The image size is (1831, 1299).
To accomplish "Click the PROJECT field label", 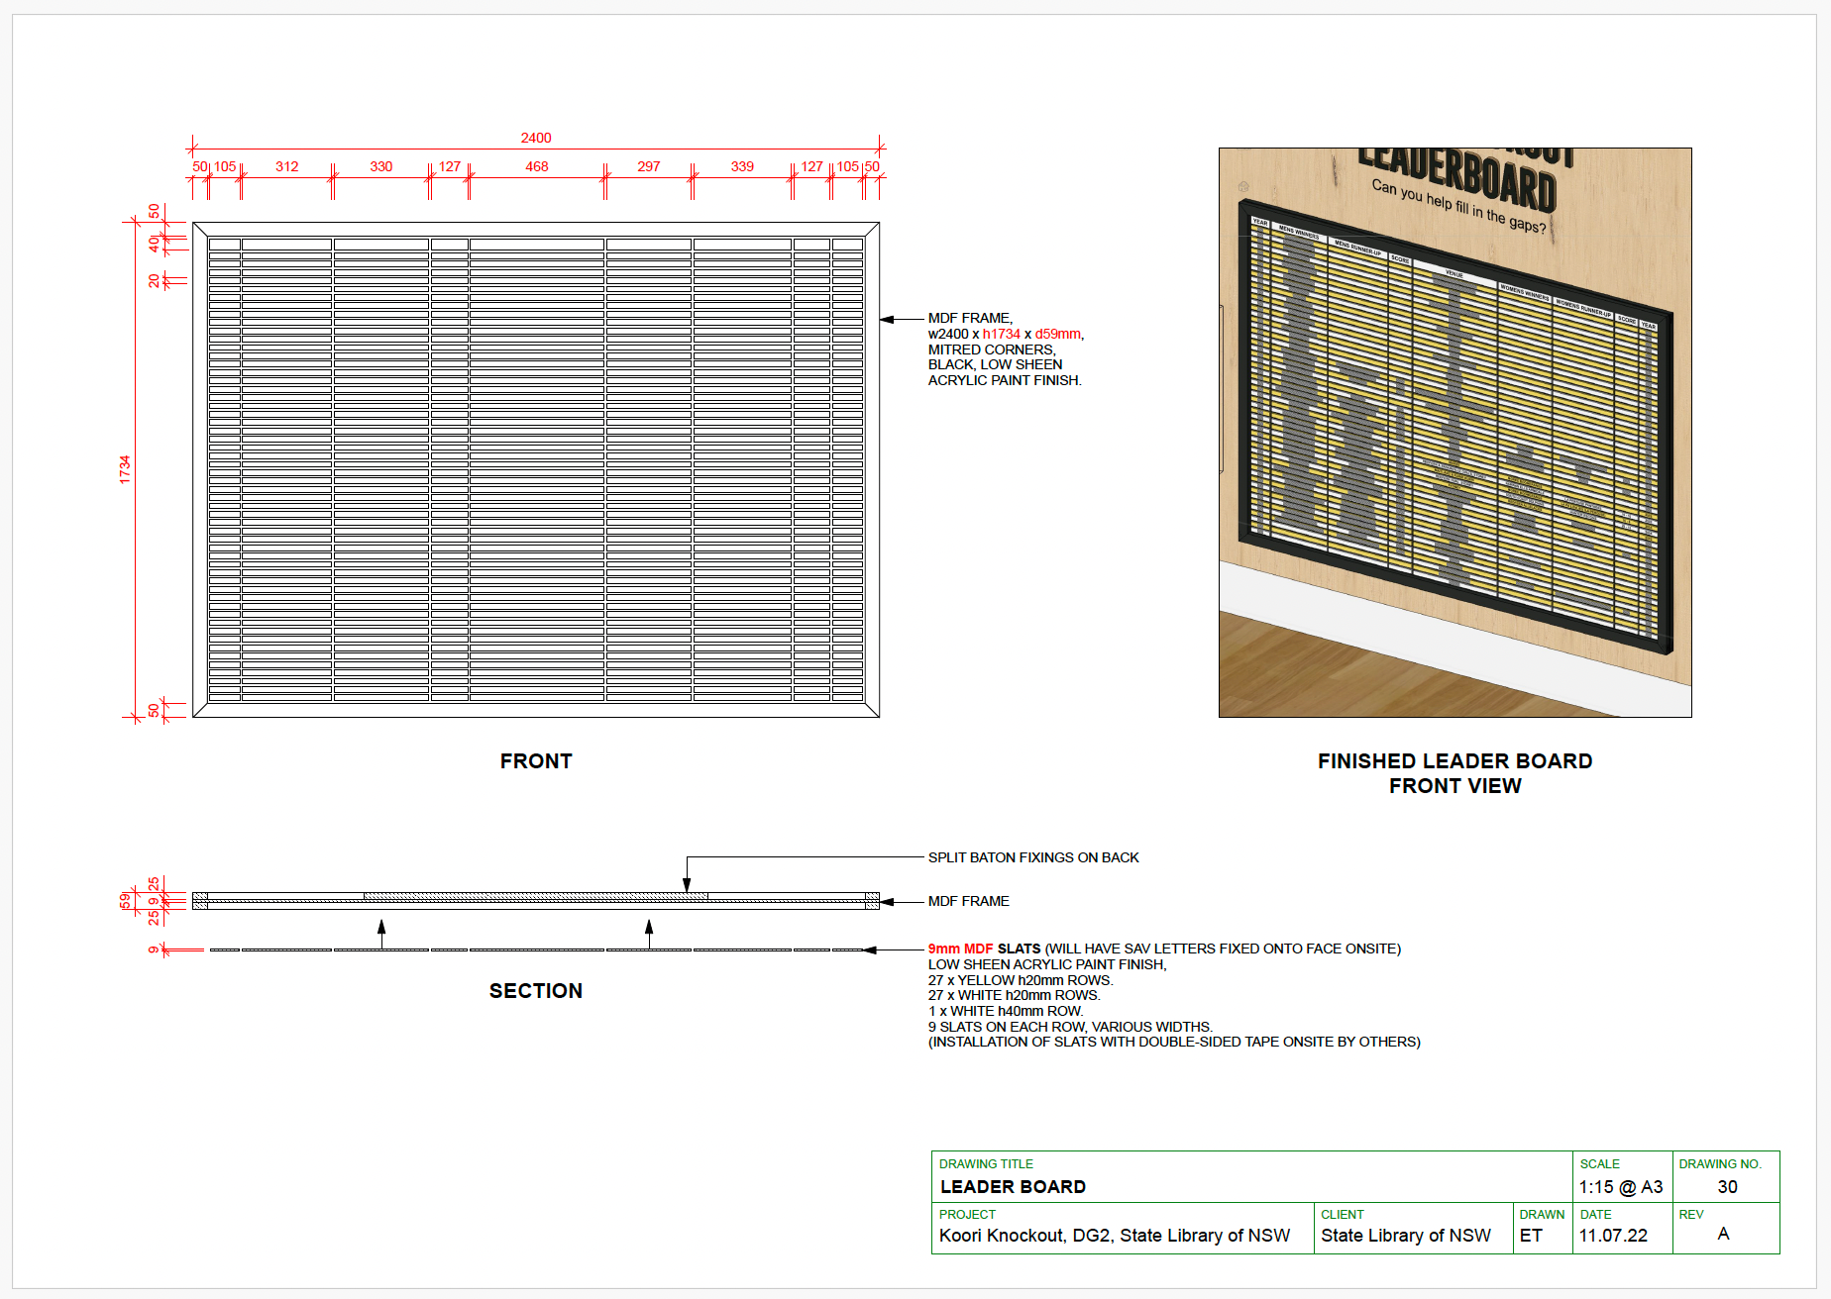I will tap(967, 1215).
